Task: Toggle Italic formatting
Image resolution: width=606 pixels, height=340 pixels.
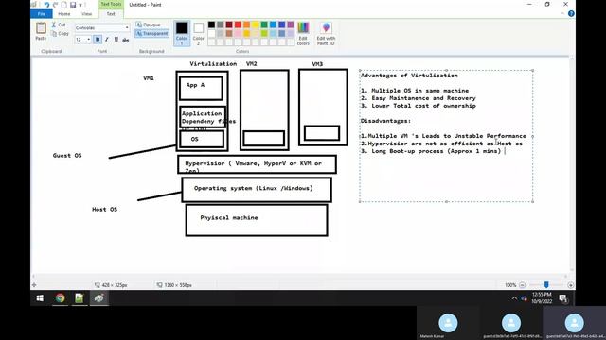Action: pyautogui.click(x=107, y=40)
